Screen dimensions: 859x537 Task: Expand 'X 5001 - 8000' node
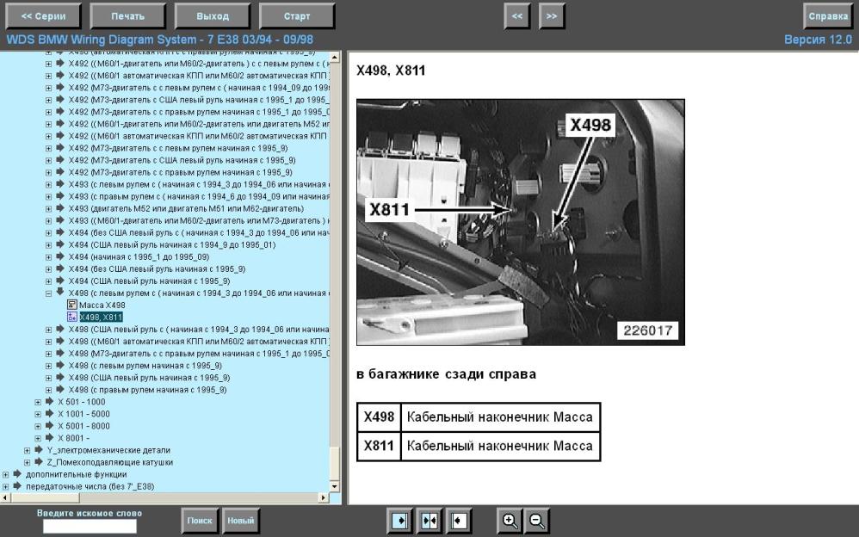(x=38, y=426)
